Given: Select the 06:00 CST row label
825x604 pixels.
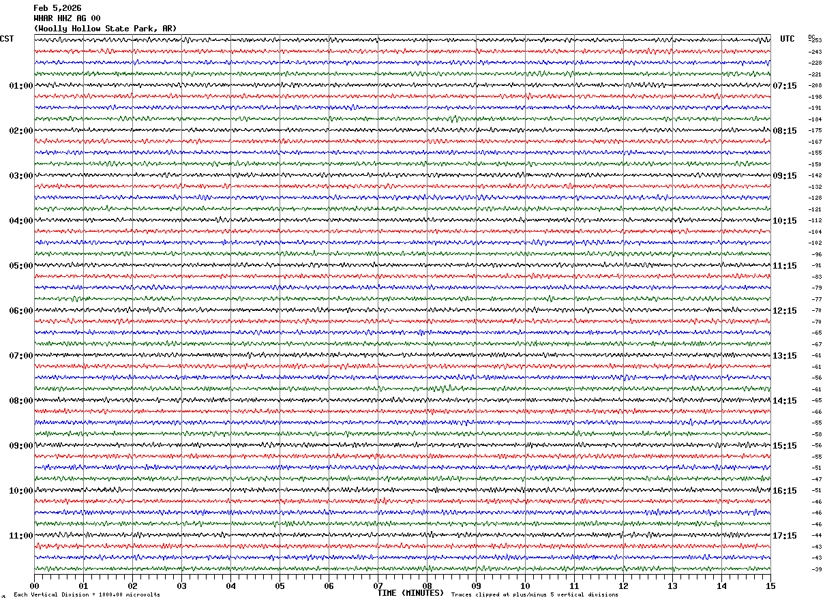Looking at the screenshot, I should point(21,311).
